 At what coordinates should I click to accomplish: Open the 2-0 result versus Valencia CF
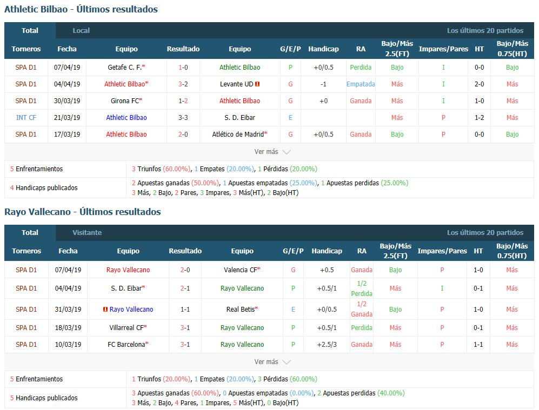(185, 270)
